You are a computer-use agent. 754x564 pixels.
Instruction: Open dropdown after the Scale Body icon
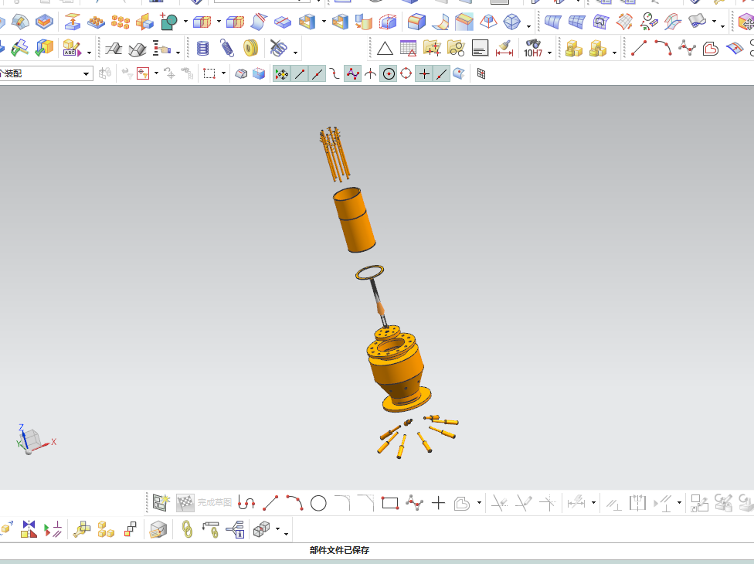pos(528,26)
